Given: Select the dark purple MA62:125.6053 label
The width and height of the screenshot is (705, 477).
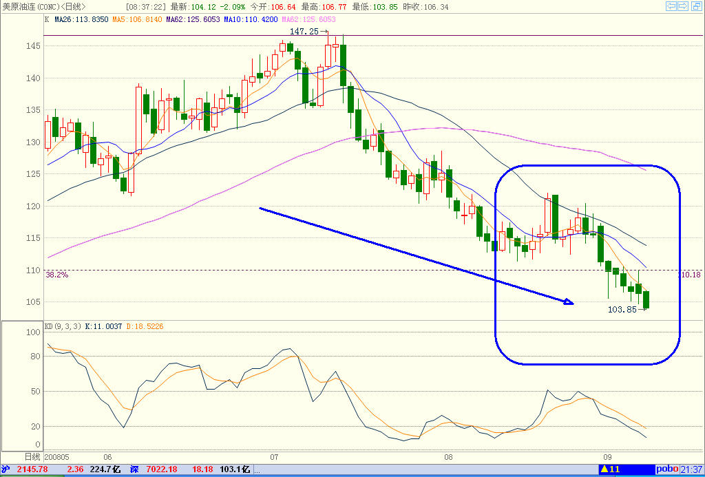Looking at the screenshot, I should (193, 19).
